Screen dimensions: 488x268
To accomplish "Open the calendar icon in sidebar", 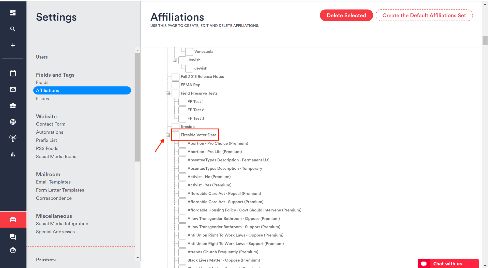I will tap(13, 73).
